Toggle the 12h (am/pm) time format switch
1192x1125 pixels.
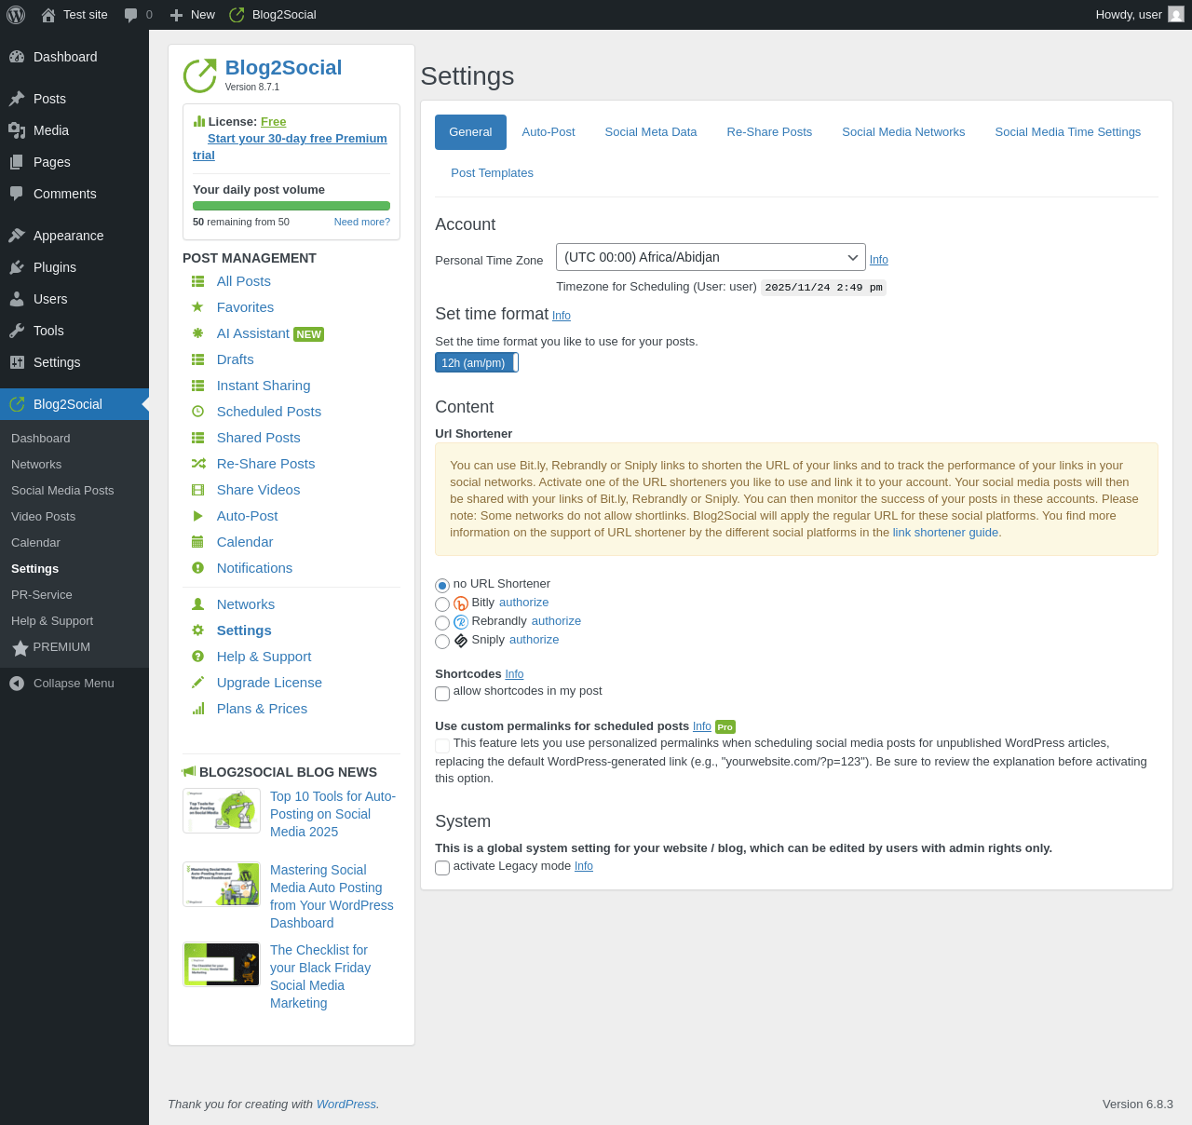(477, 363)
